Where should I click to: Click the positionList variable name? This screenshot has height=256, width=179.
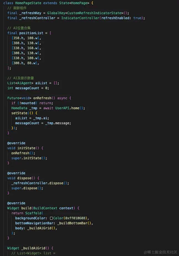31,33
